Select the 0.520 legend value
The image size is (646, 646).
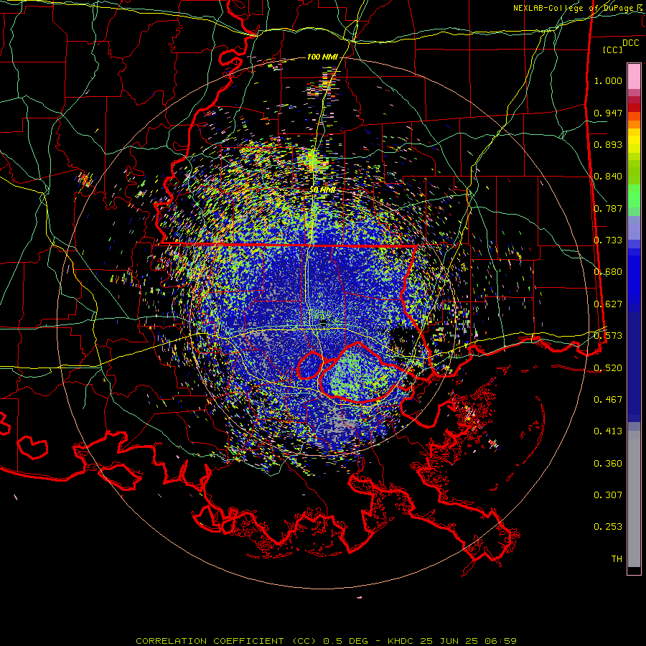[608, 368]
